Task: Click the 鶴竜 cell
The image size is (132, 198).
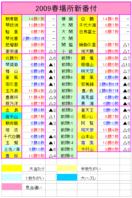Action: (87, 57)
